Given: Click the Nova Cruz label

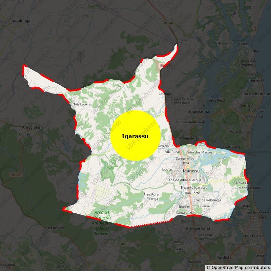Looking at the screenshot, I should point(244,183).
